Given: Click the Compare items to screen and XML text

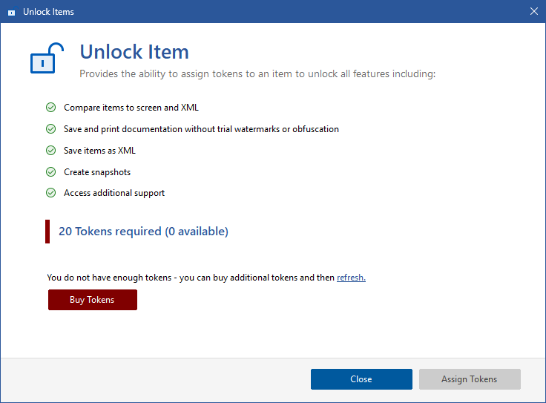Looking at the screenshot, I should [131, 108].
